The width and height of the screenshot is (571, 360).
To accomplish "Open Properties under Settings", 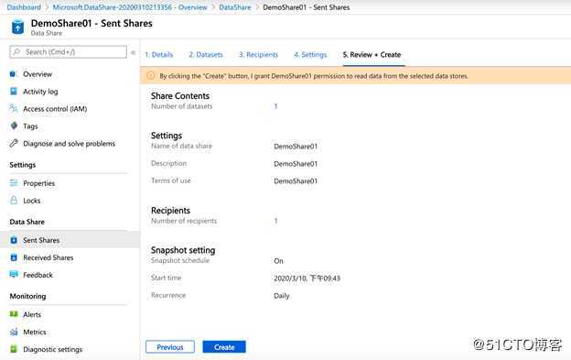I will point(38,183).
